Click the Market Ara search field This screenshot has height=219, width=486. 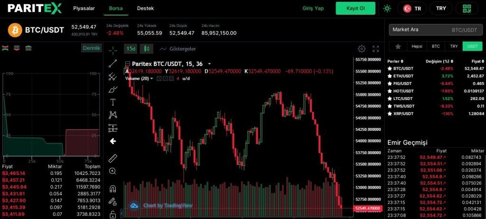pos(435,30)
